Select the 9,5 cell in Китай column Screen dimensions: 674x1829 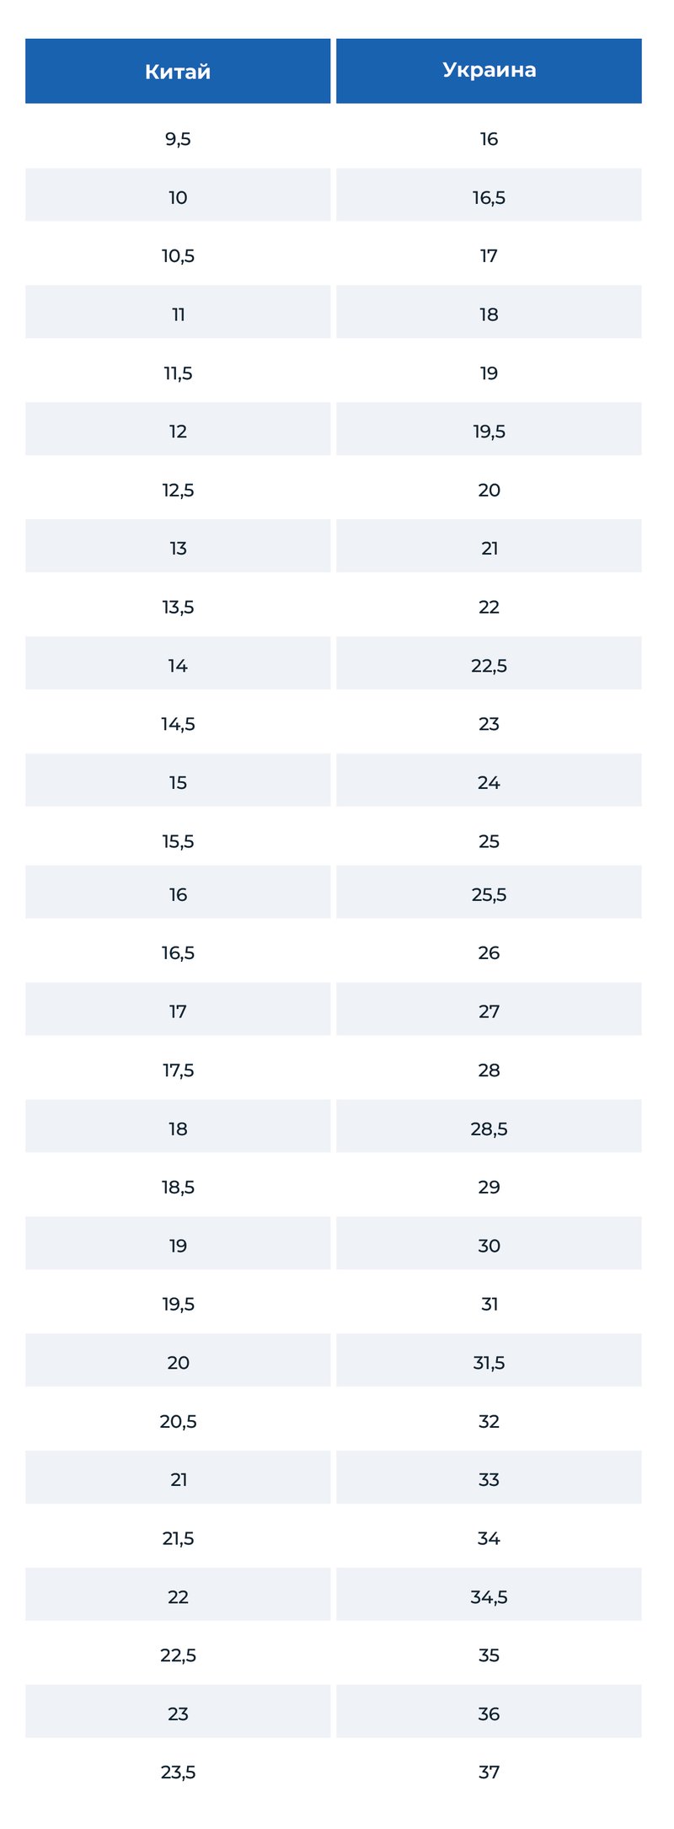coord(178,139)
